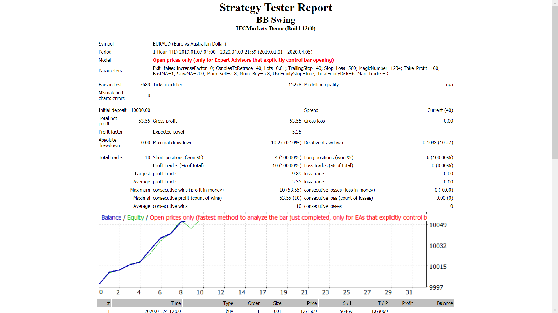Select the Total net profit figure 53.55
The height and width of the screenshot is (313, 558).
click(x=144, y=121)
